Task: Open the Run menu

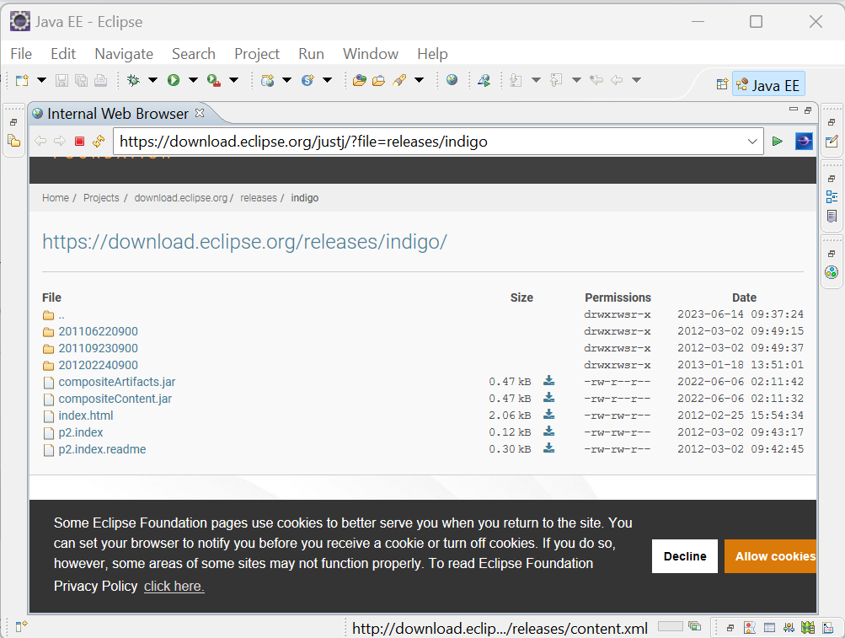Action: point(311,54)
